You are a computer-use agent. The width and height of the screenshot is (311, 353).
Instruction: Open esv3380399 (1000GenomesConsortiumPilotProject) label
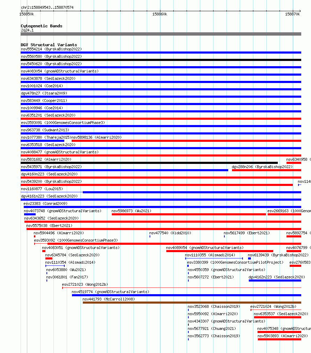[235, 262]
